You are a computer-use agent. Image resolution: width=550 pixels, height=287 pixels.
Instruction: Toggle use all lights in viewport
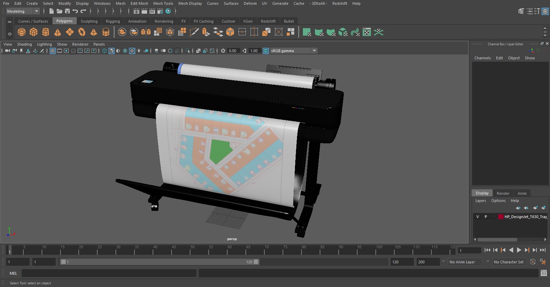(139, 51)
